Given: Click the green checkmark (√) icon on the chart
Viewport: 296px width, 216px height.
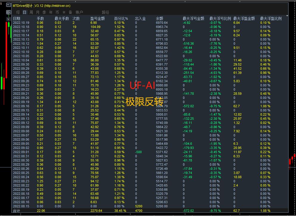Looking at the screenshot, I should point(8,18).
